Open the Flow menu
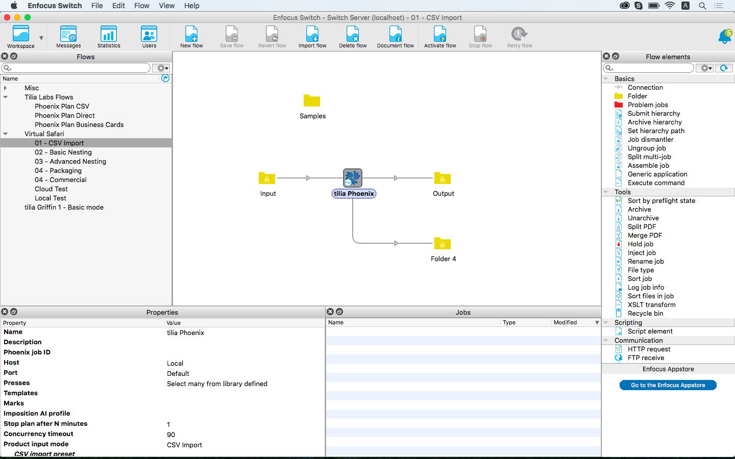Image resolution: width=735 pixels, height=459 pixels. pyautogui.click(x=142, y=6)
